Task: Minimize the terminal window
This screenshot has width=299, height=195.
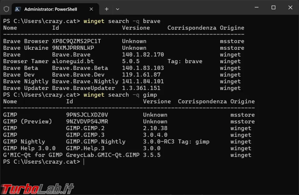Action: (256, 7)
